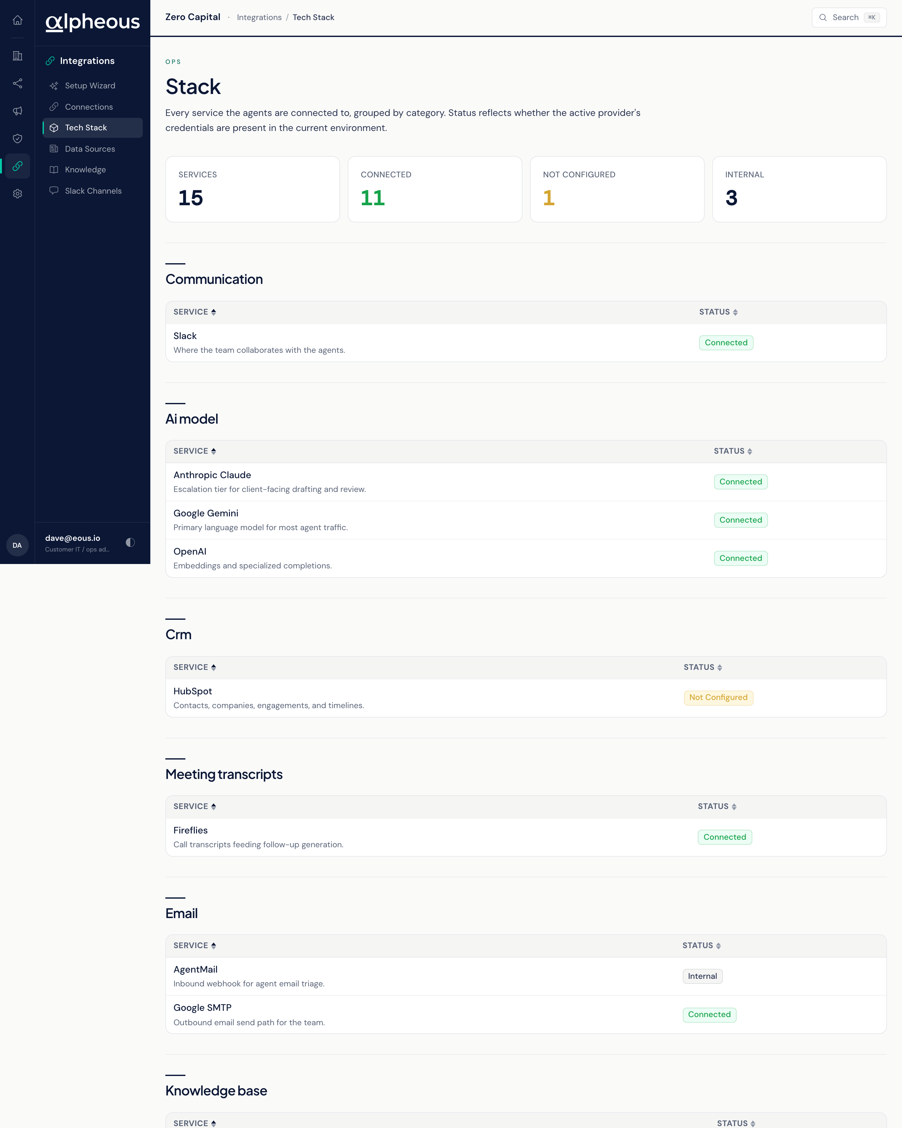Sort Ai model table by Status

[x=733, y=451]
